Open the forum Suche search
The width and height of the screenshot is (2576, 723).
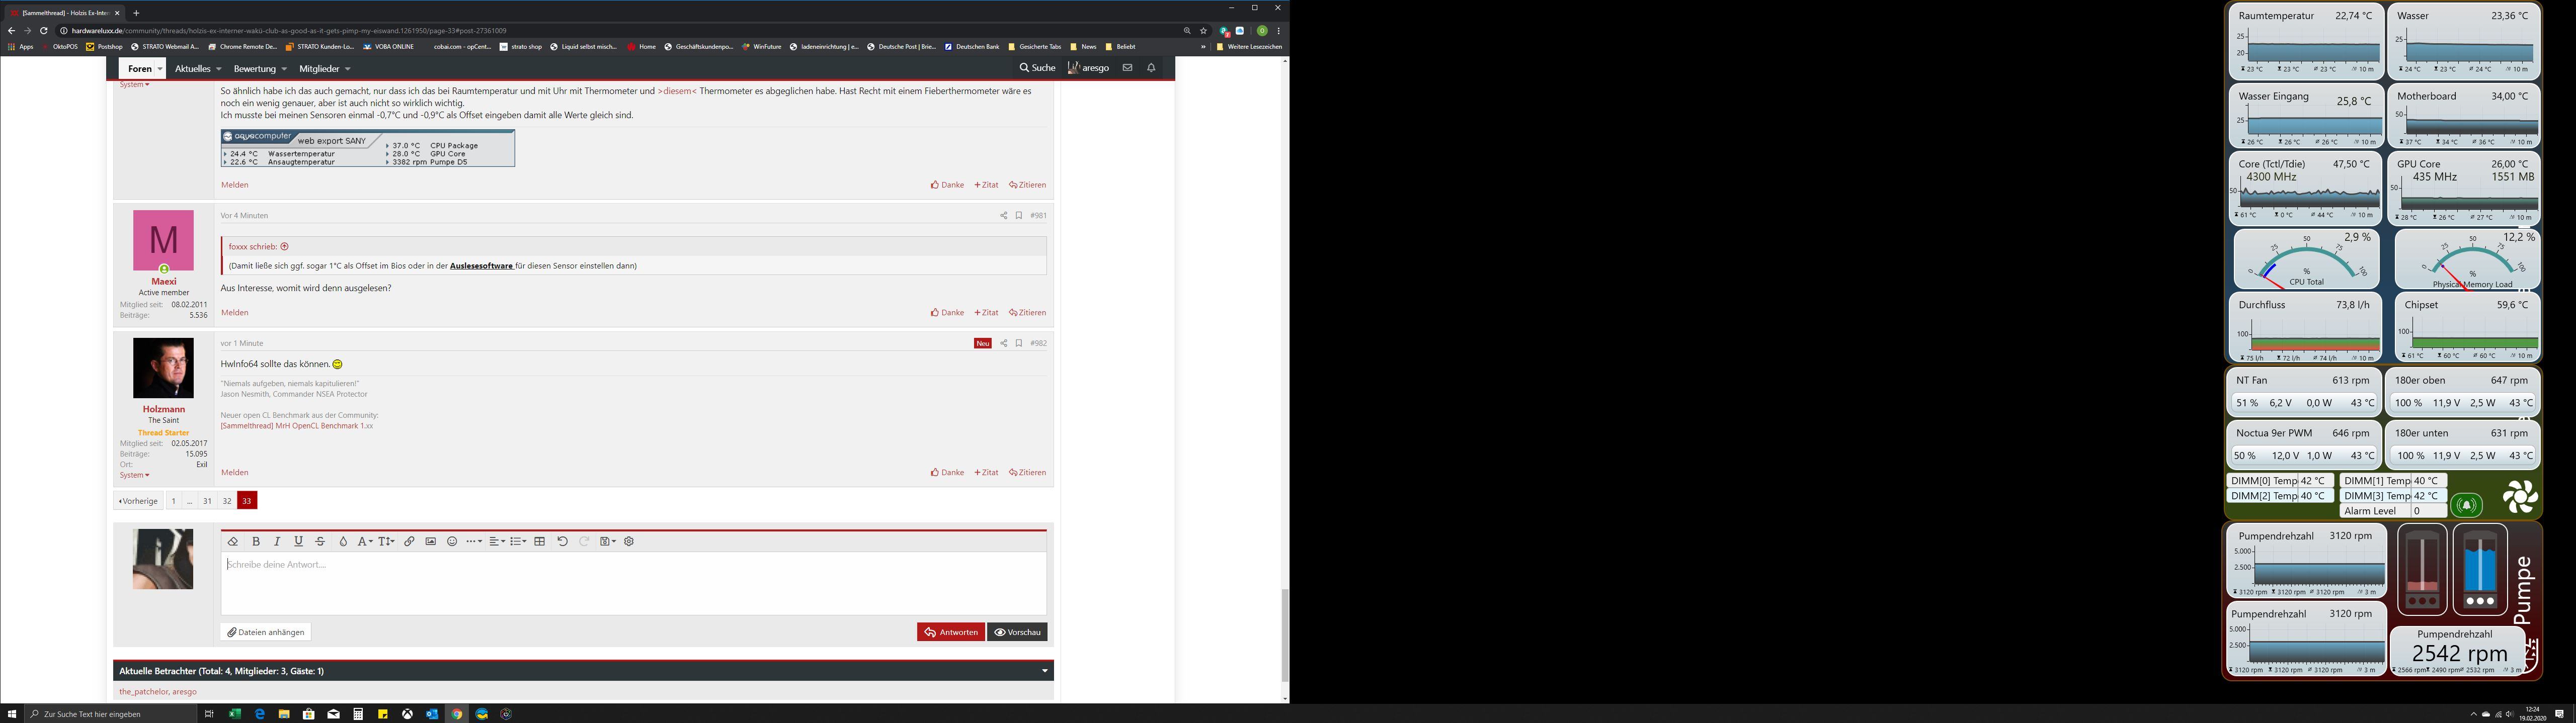[1037, 68]
